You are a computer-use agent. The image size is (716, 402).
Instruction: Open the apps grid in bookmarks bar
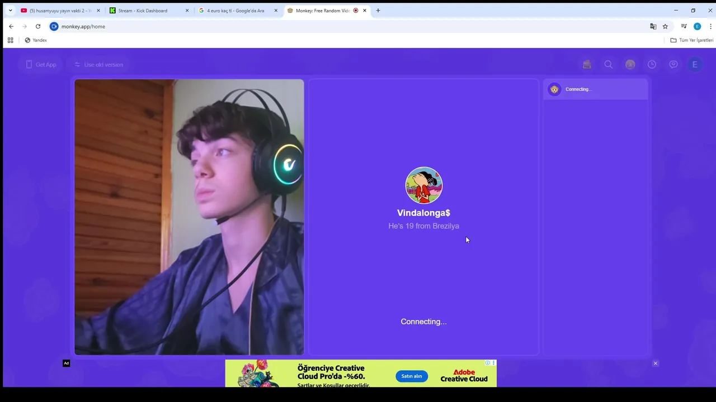coord(10,40)
